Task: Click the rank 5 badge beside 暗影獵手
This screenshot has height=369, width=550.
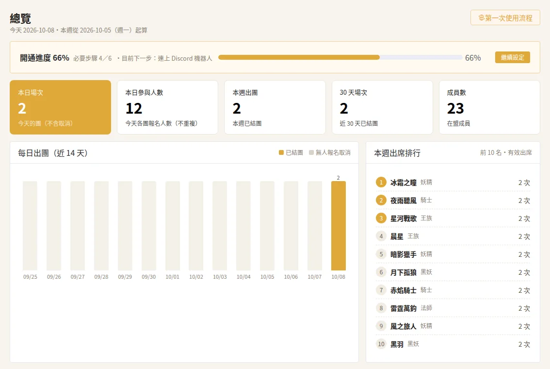Action: 381,254
